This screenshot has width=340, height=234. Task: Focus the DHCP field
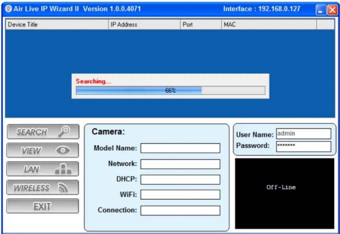(x=180, y=180)
